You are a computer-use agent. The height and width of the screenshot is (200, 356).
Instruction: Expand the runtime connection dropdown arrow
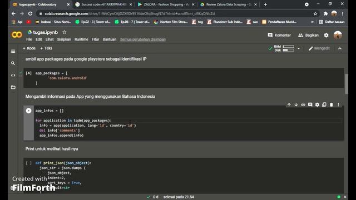[x=299, y=48]
